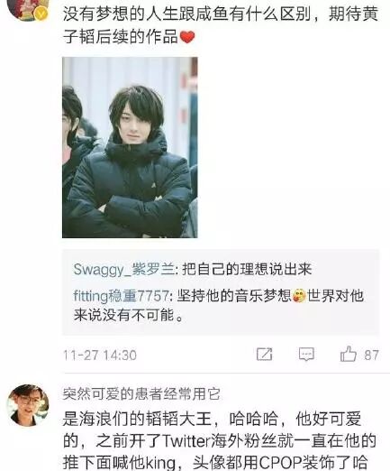Image resolution: width=390 pixels, height=471 pixels.
Task: Open the first commenter's avatar
Action: point(28,10)
